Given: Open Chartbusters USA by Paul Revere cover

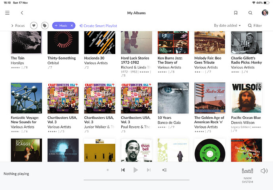Looking at the screenshot, I should 136,98.
